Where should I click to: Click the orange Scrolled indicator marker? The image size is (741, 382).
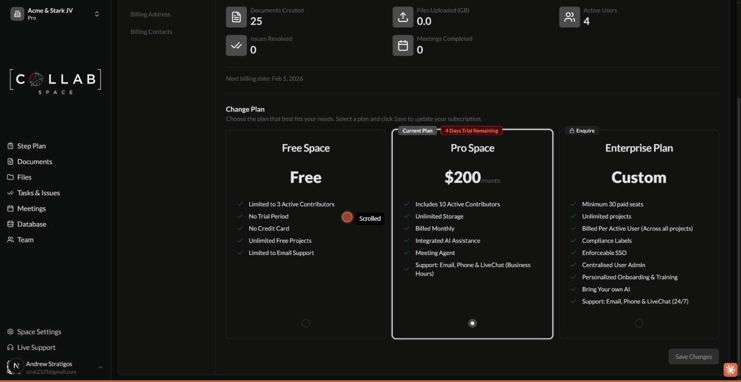tap(347, 217)
